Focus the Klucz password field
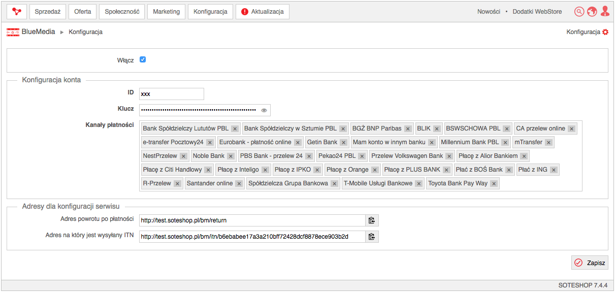 point(205,110)
